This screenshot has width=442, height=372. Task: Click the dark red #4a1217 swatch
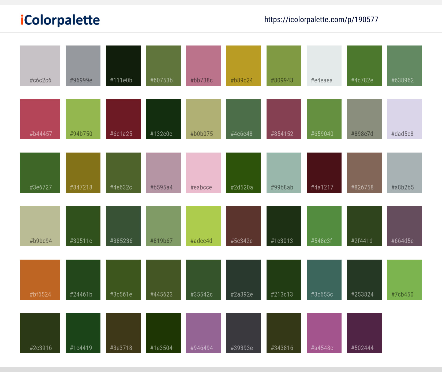coord(324,173)
